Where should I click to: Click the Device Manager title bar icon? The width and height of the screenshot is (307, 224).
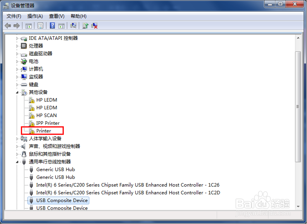click(x=6, y=5)
